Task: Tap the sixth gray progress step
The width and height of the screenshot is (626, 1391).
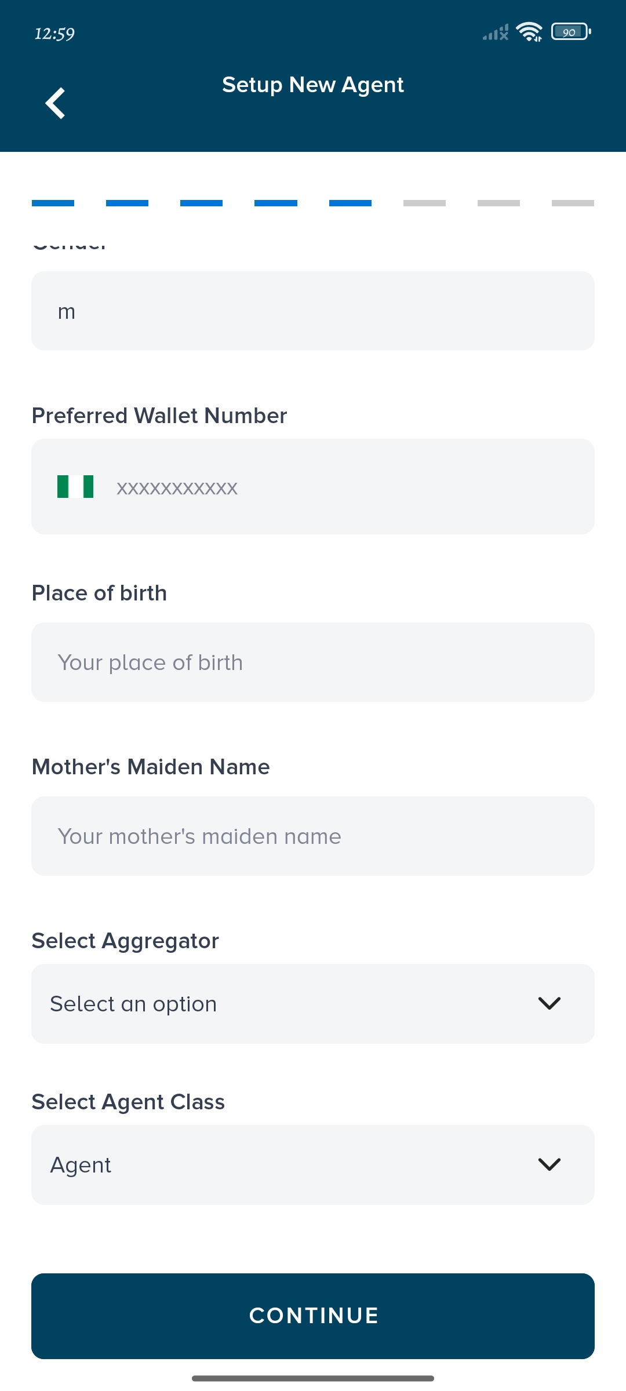Action: (x=424, y=203)
